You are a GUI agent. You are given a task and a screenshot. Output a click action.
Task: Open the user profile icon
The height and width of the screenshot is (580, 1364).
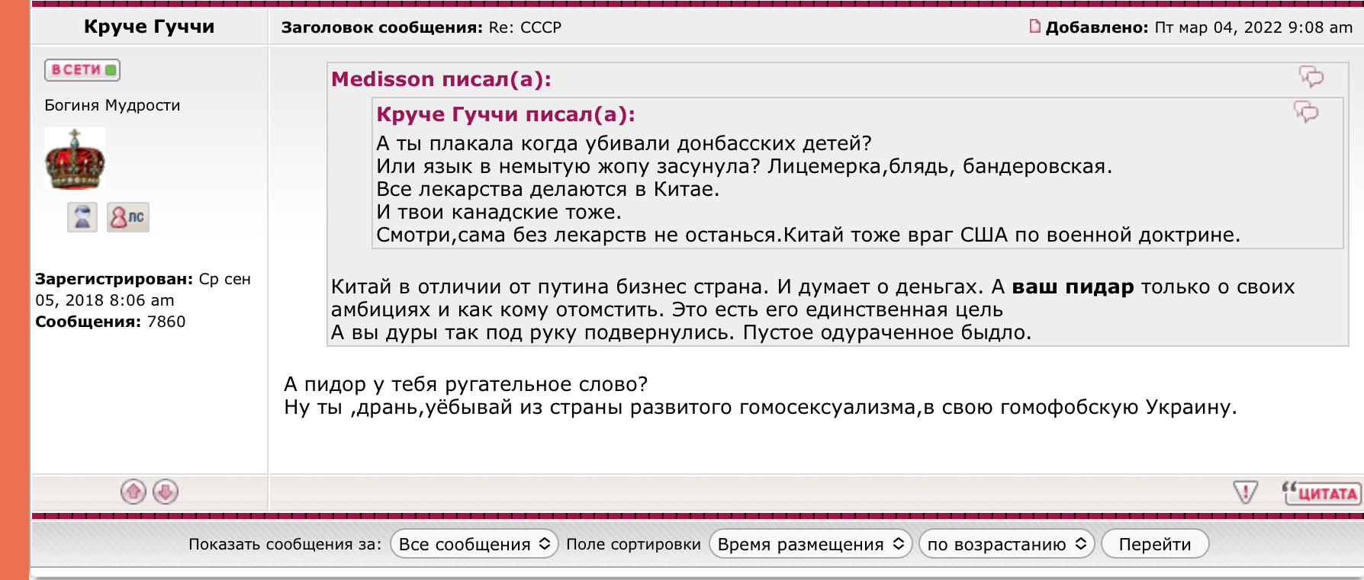82,217
